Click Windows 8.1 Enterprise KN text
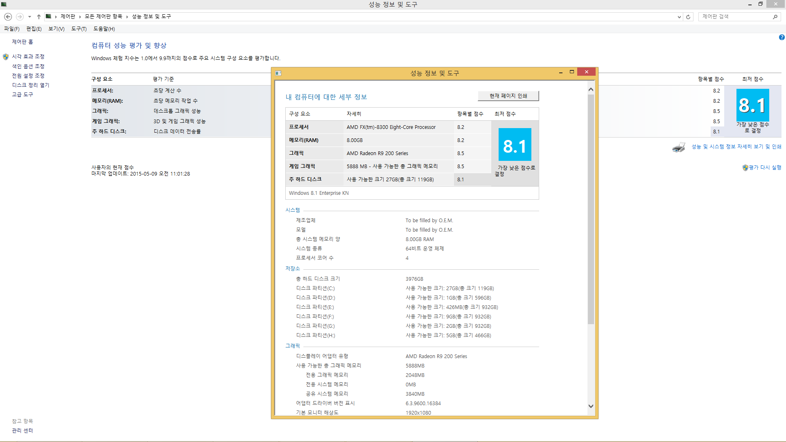This screenshot has height=442, width=786. pos(319,193)
